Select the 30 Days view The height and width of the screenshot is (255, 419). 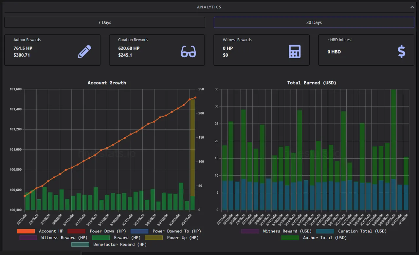pos(314,22)
